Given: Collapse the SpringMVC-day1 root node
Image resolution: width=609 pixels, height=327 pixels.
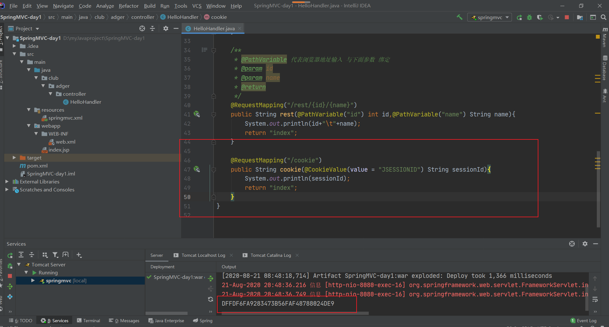Looking at the screenshot, I should point(7,38).
